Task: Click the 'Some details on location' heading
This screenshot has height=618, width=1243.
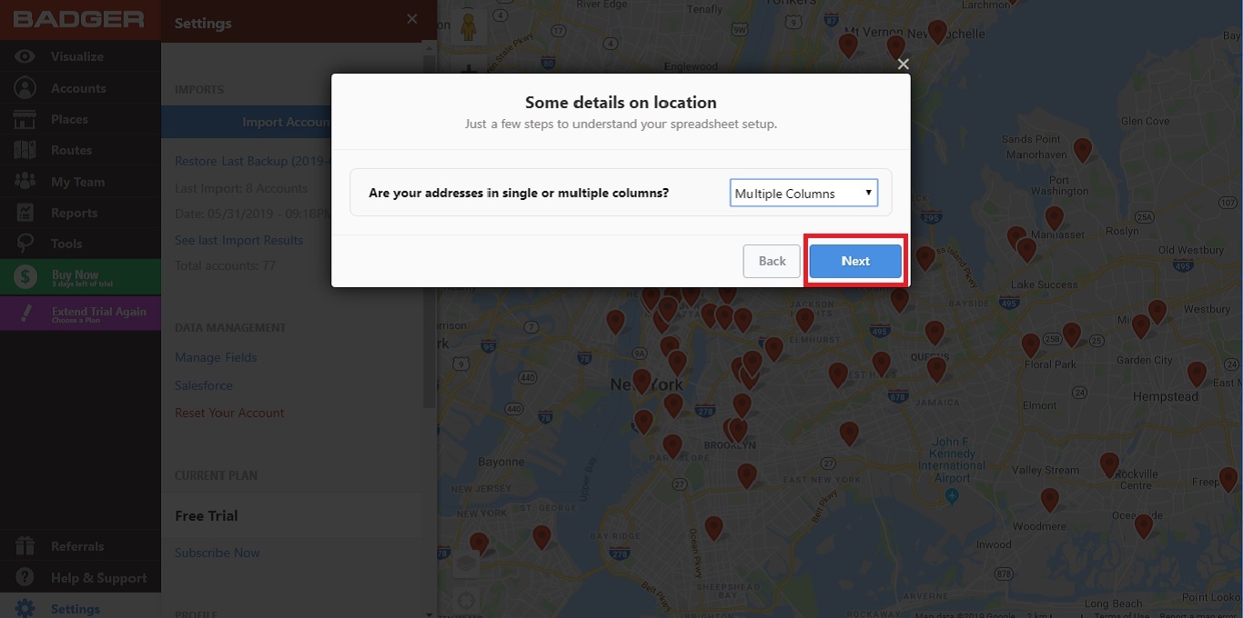Action: pos(621,103)
